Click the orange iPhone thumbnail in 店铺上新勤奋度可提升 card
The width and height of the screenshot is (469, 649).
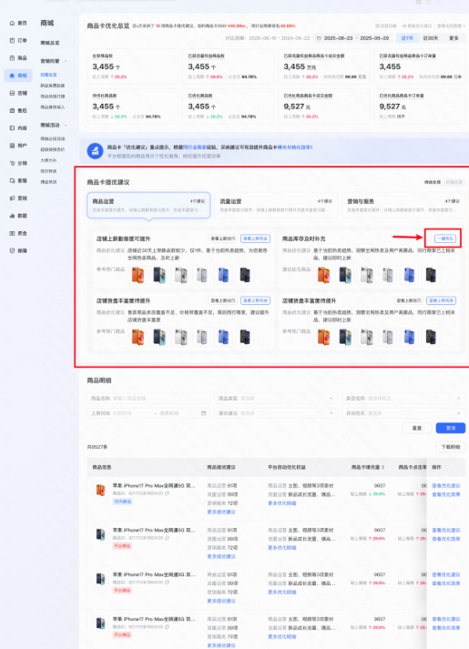point(138,274)
